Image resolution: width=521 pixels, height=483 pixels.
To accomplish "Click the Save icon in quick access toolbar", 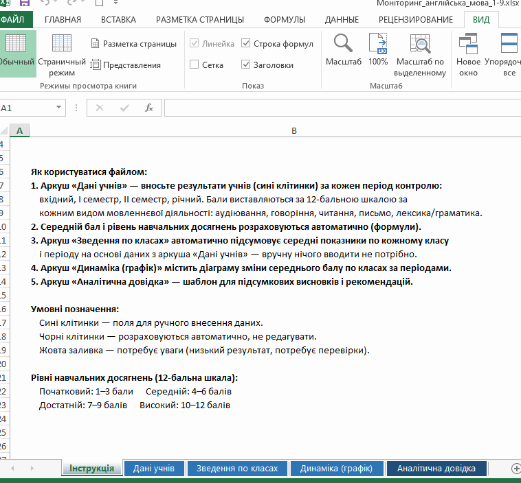I will coord(25,3).
